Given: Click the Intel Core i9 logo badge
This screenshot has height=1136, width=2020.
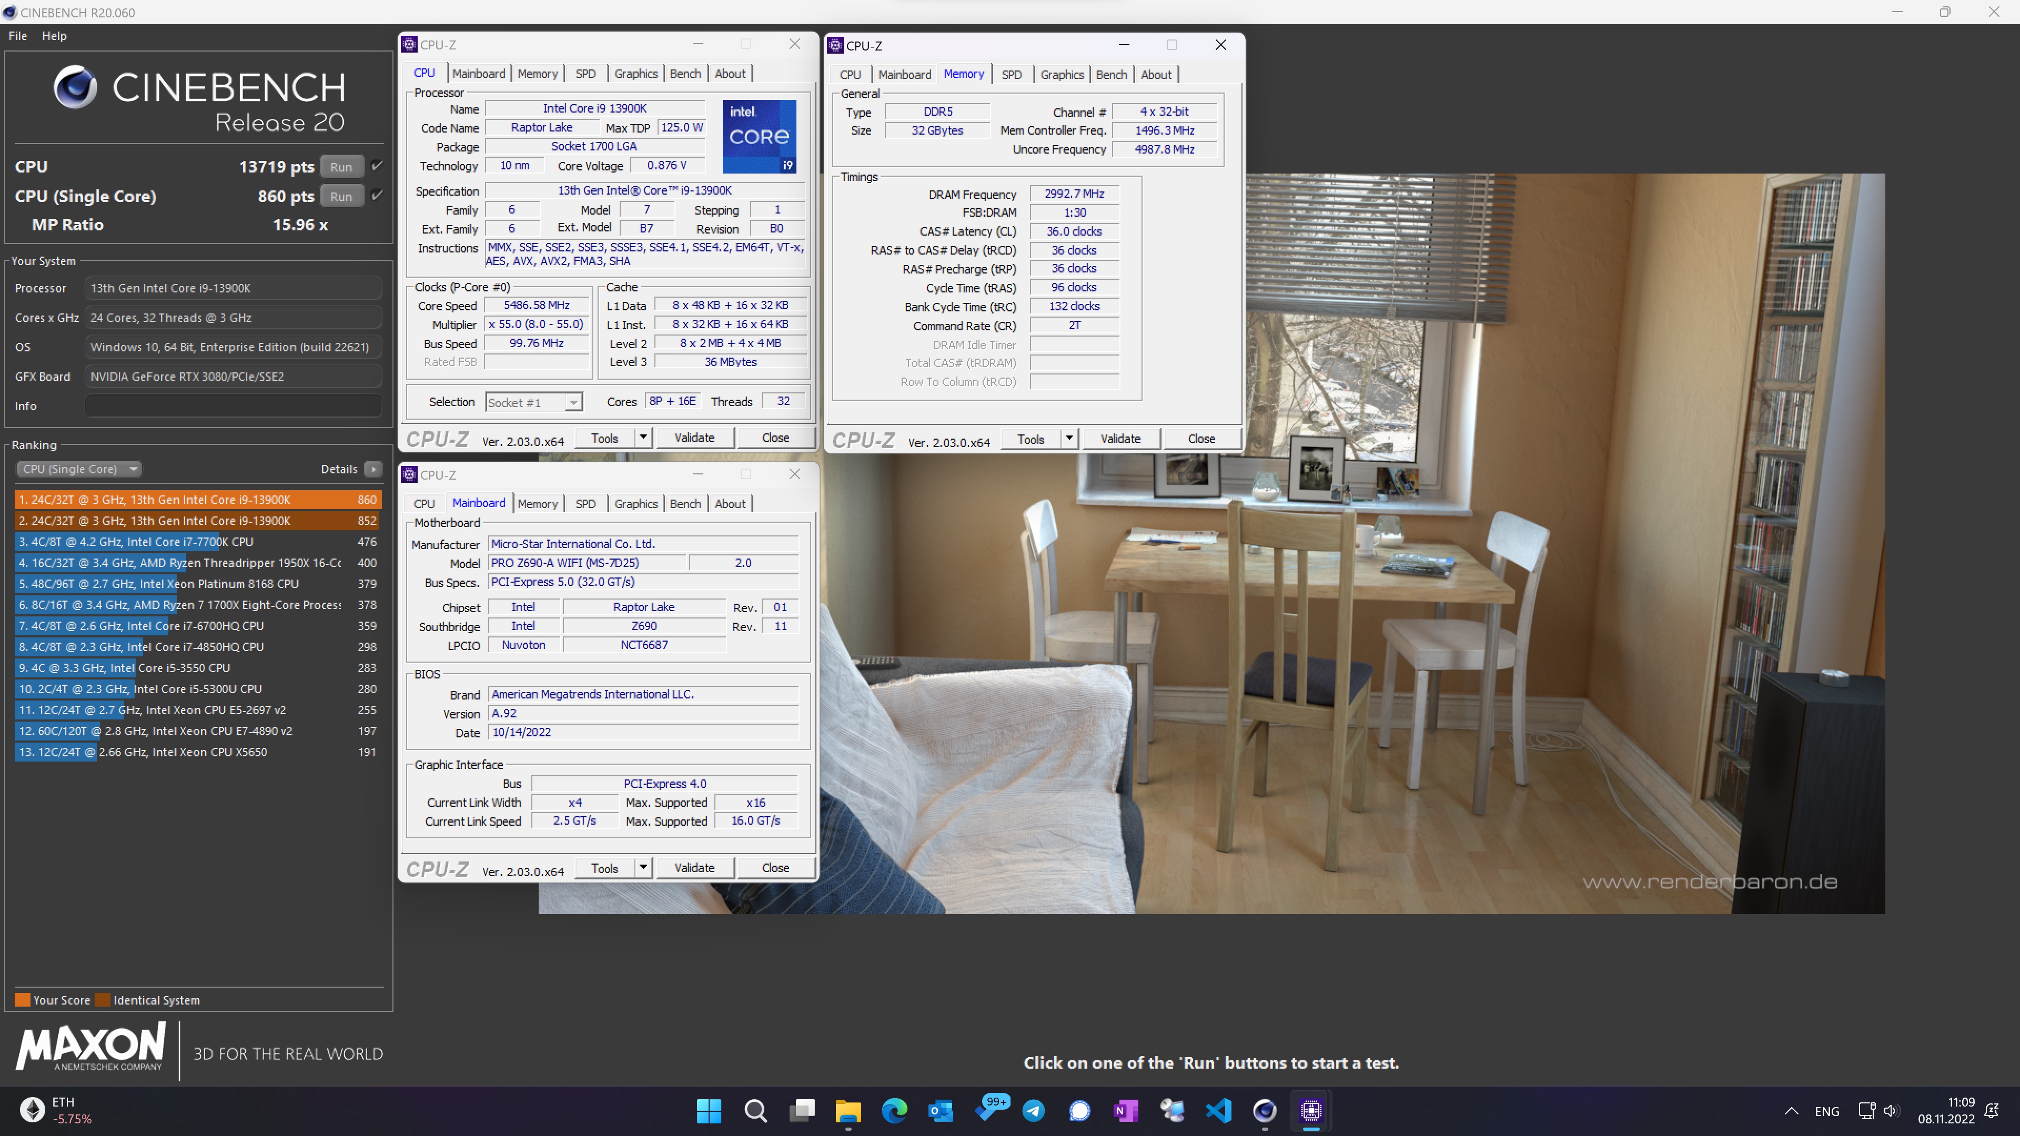Looking at the screenshot, I should pos(758,136).
